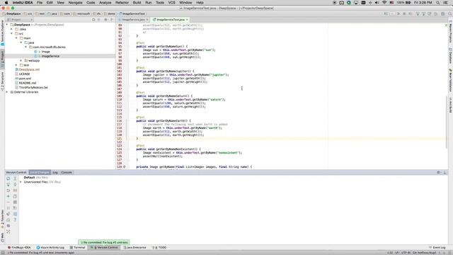Expand External Libraries node

tap(7, 92)
